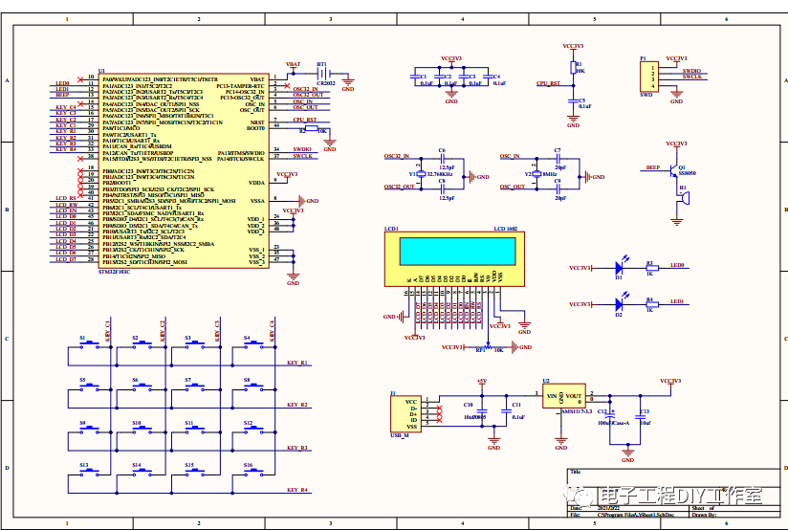Image resolution: width=788 pixels, height=530 pixels.
Task: Select the STM32F103C microcontroller U1 symbol
Action: [x=184, y=170]
